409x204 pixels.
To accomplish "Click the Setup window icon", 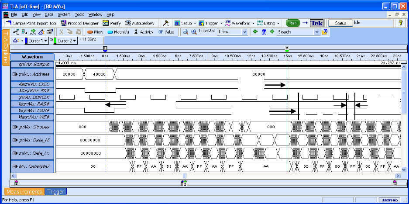I will 177,23.
